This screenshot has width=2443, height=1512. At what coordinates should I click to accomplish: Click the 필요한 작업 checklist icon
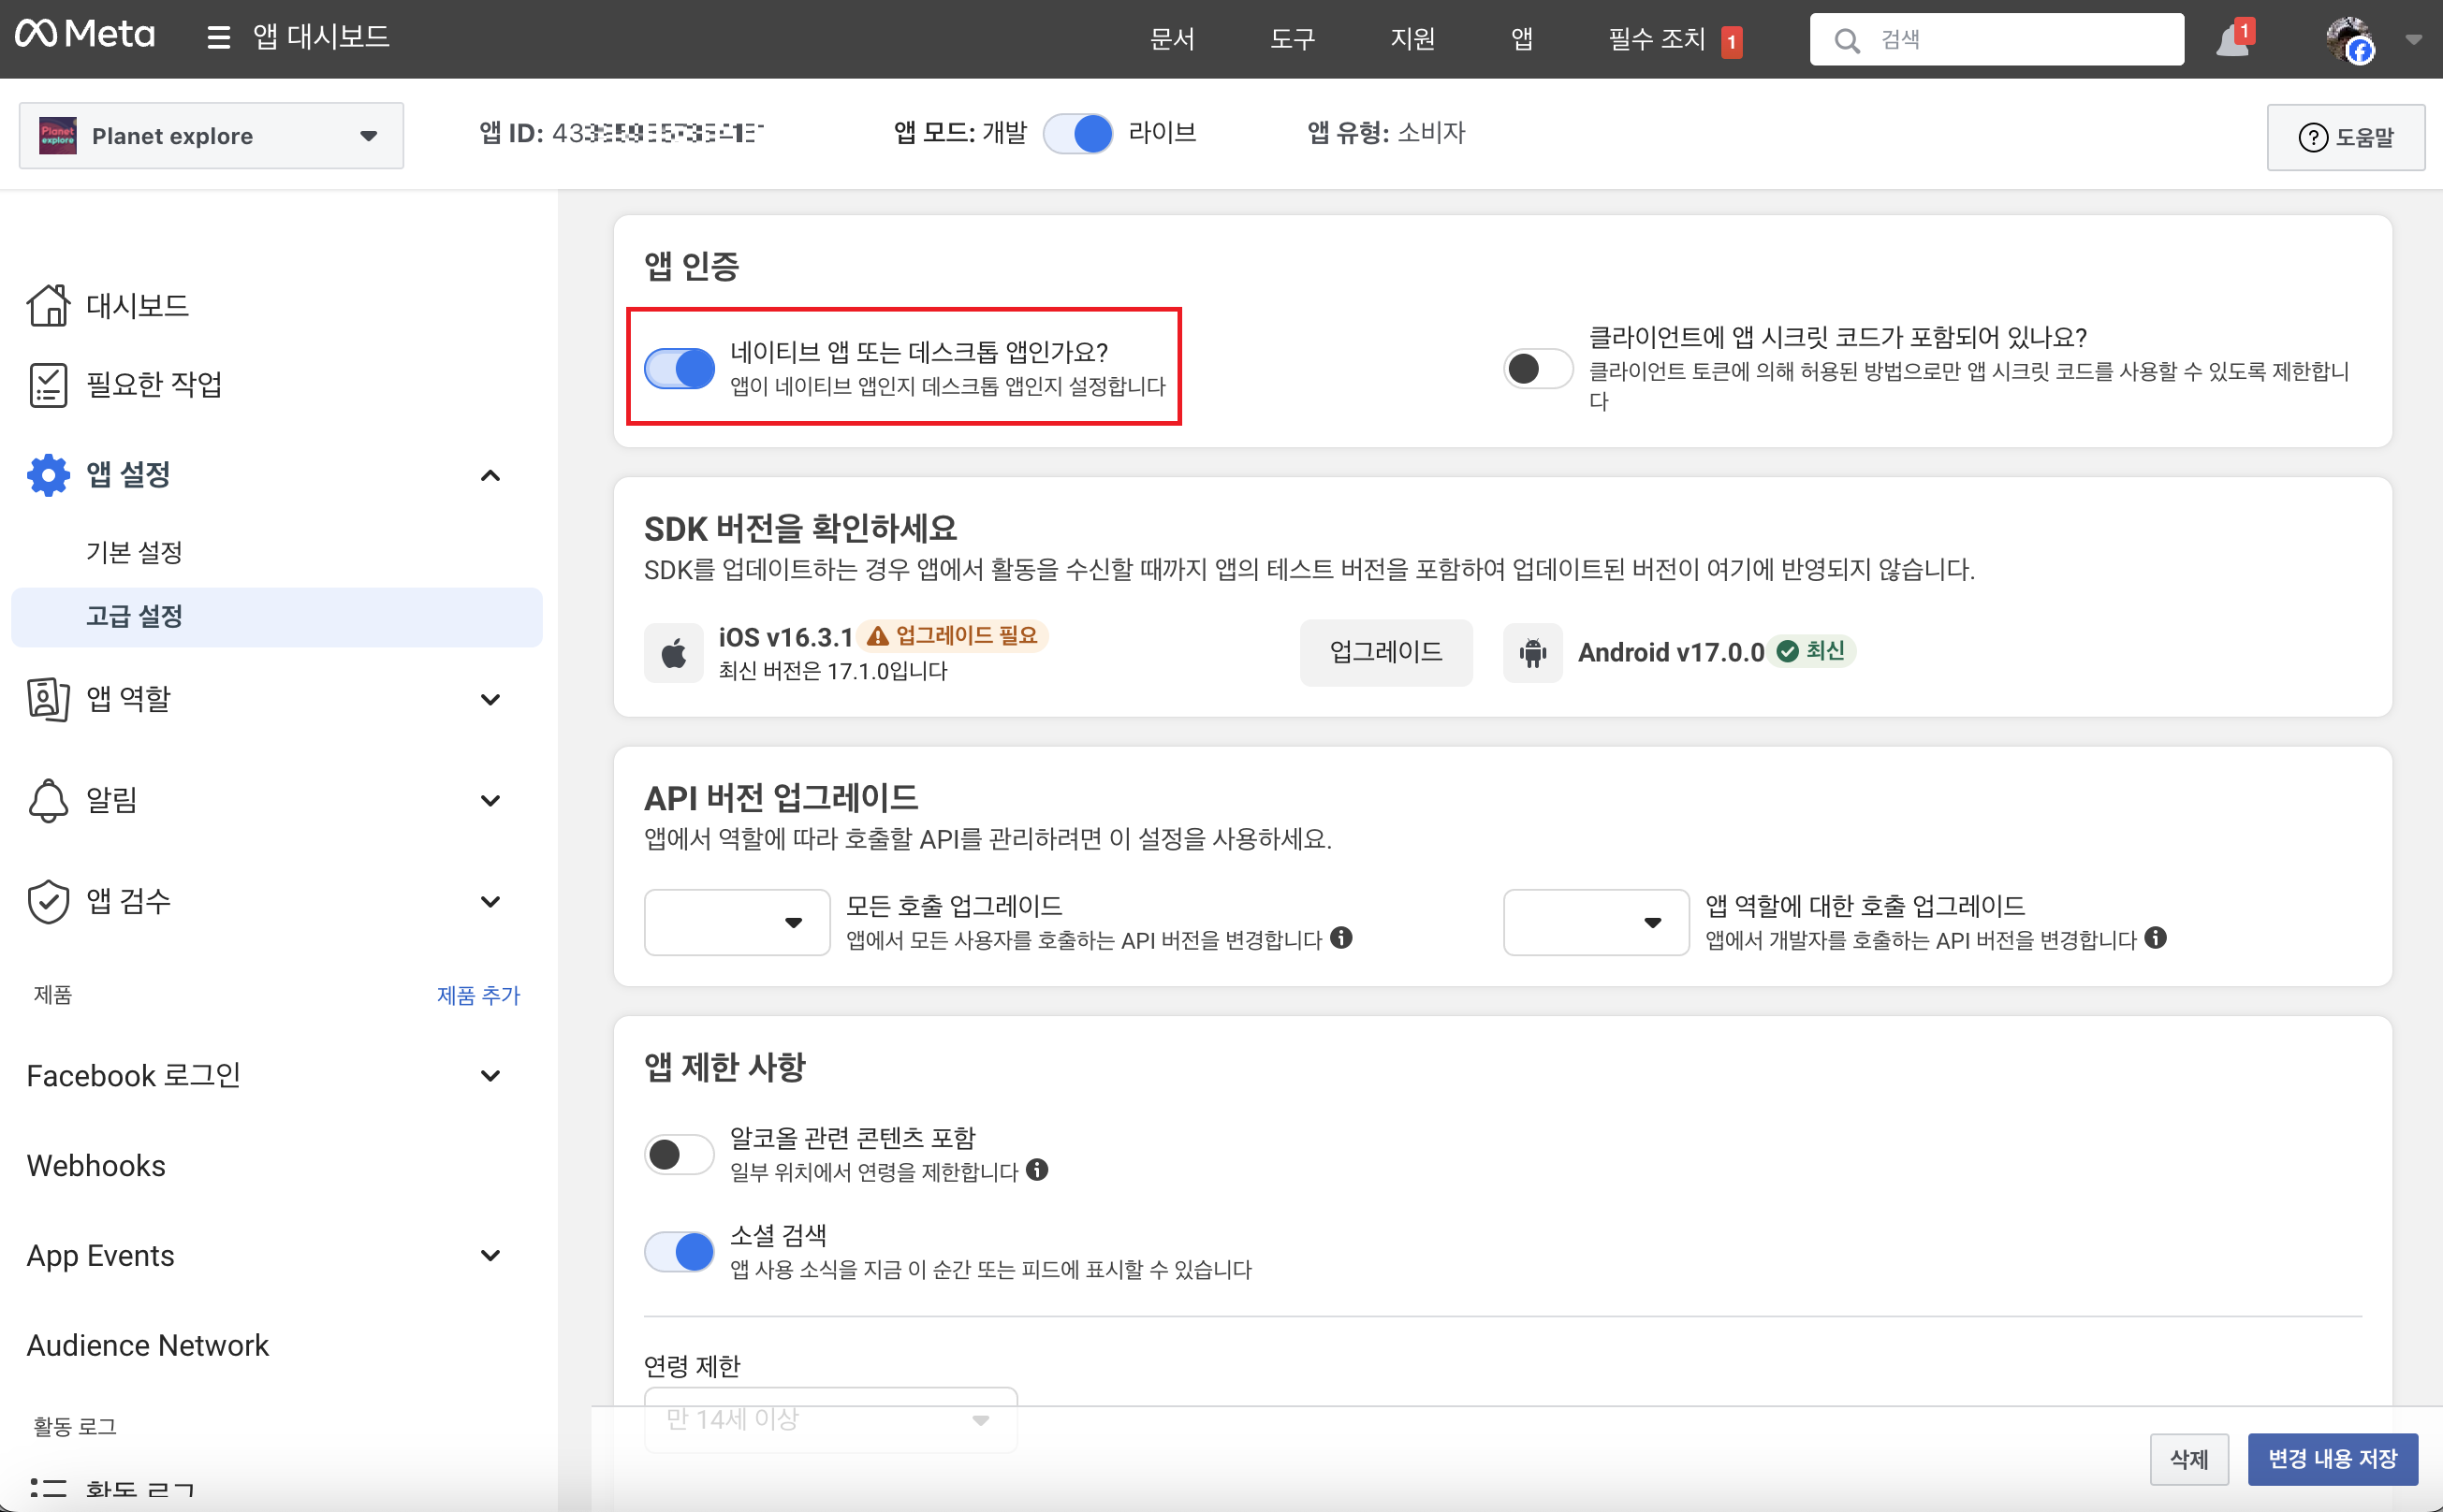48,385
